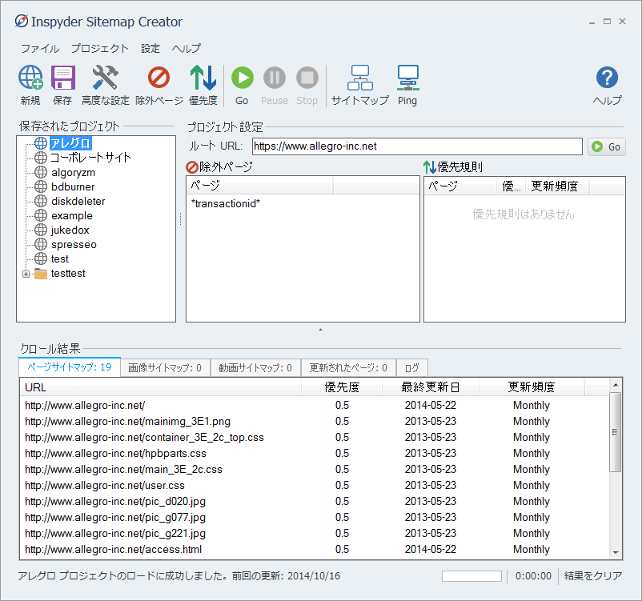
Task: Click the results list scrollbar up arrow
Action: [616, 385]
